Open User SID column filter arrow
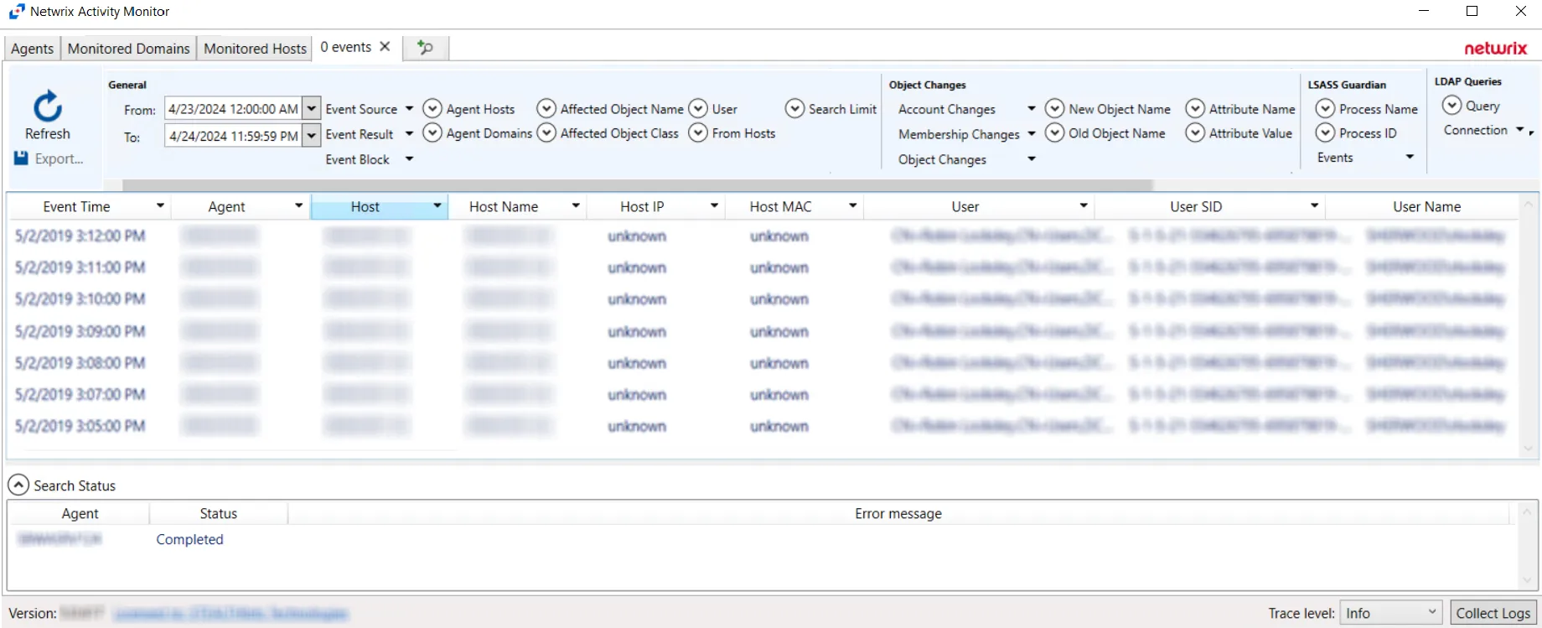The height and width of the screenshot is (628, 1542). tap(1314, 206)
